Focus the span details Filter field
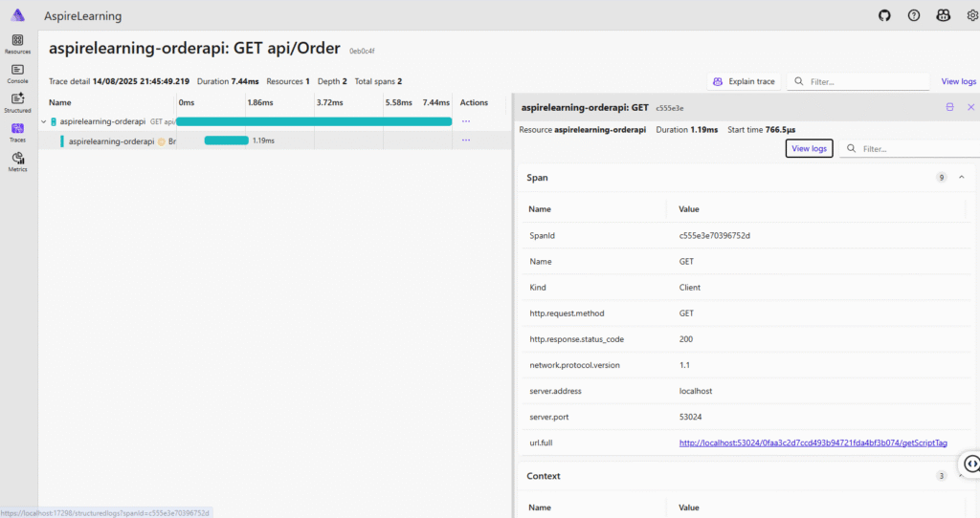980x518 pixels. coord(910,148)
